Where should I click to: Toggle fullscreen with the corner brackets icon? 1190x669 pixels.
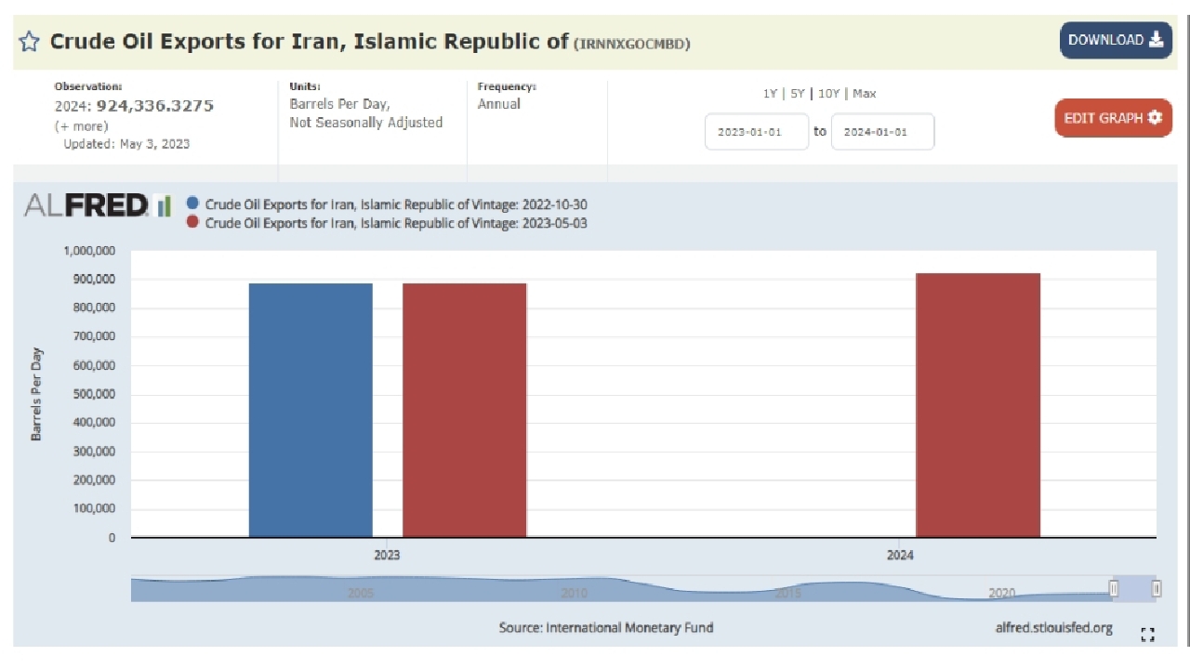click(1147, 635)
